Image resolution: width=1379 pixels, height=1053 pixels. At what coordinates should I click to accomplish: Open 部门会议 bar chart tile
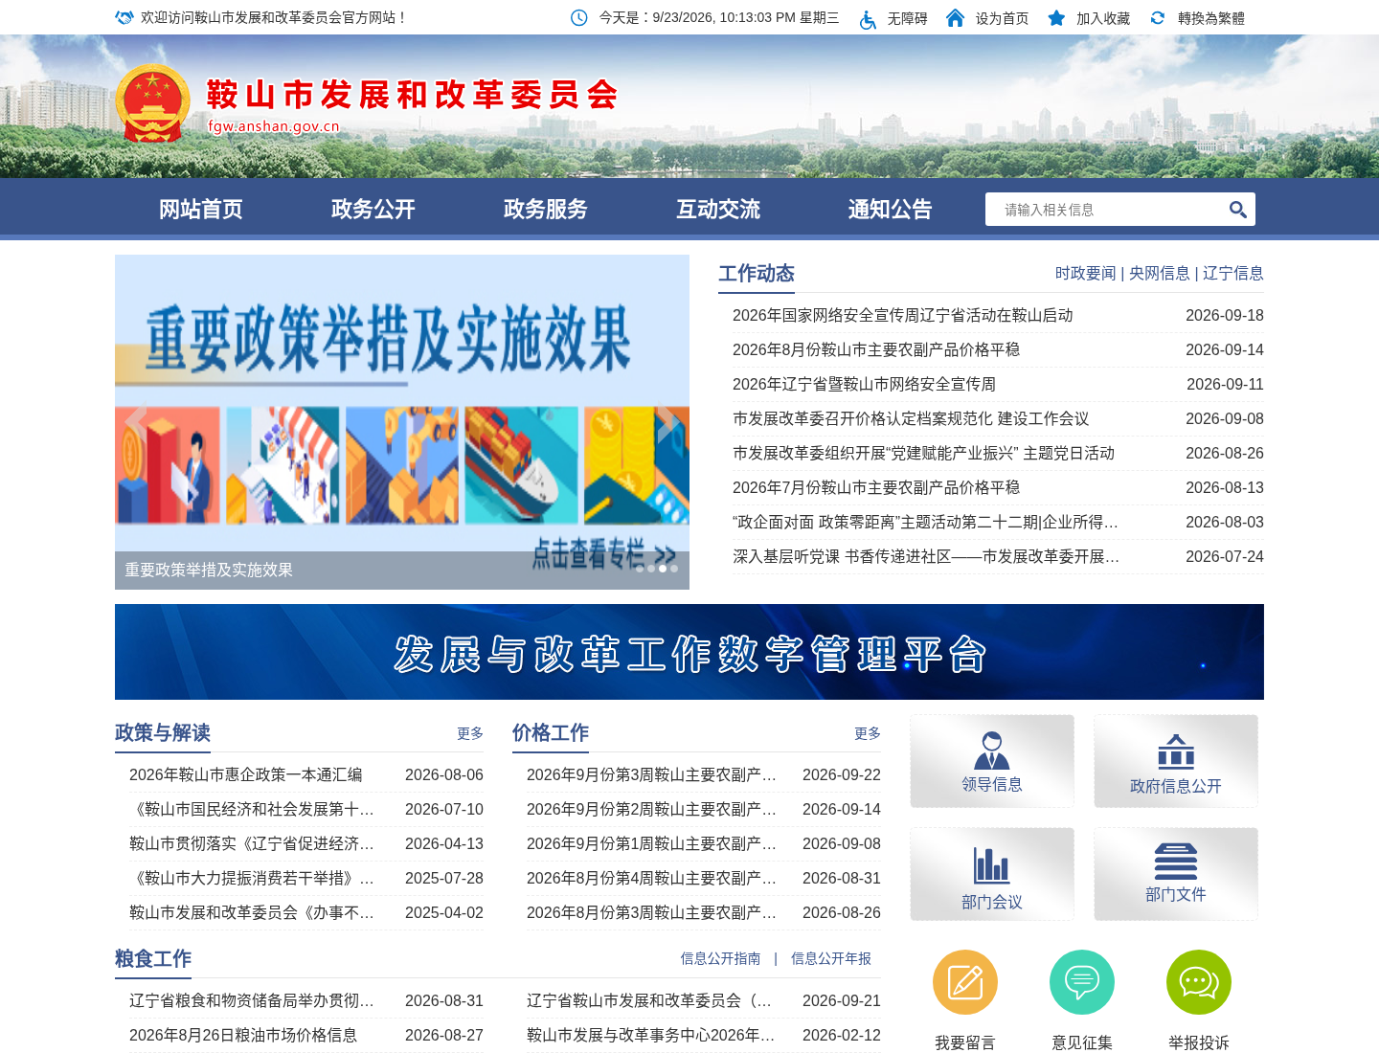[992, 874]
